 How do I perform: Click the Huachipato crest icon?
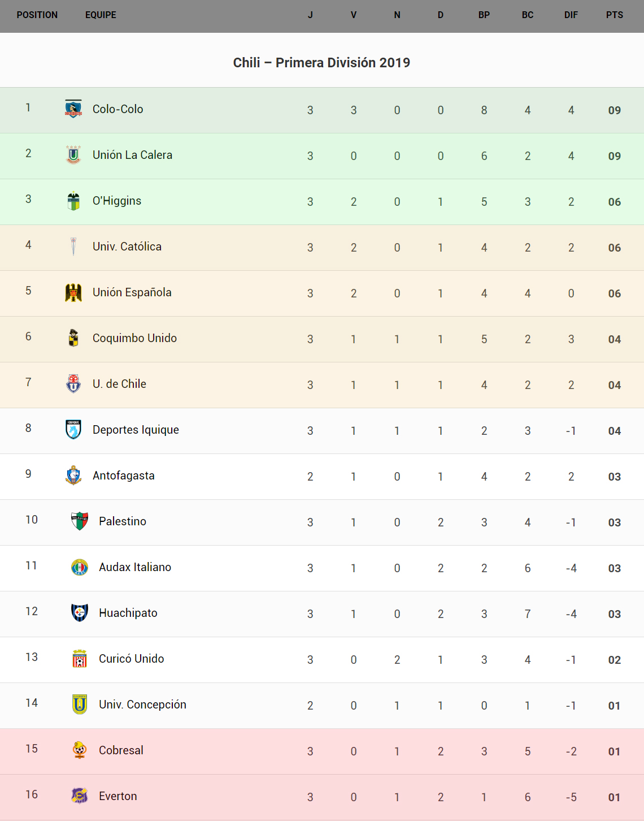(80, 613)
